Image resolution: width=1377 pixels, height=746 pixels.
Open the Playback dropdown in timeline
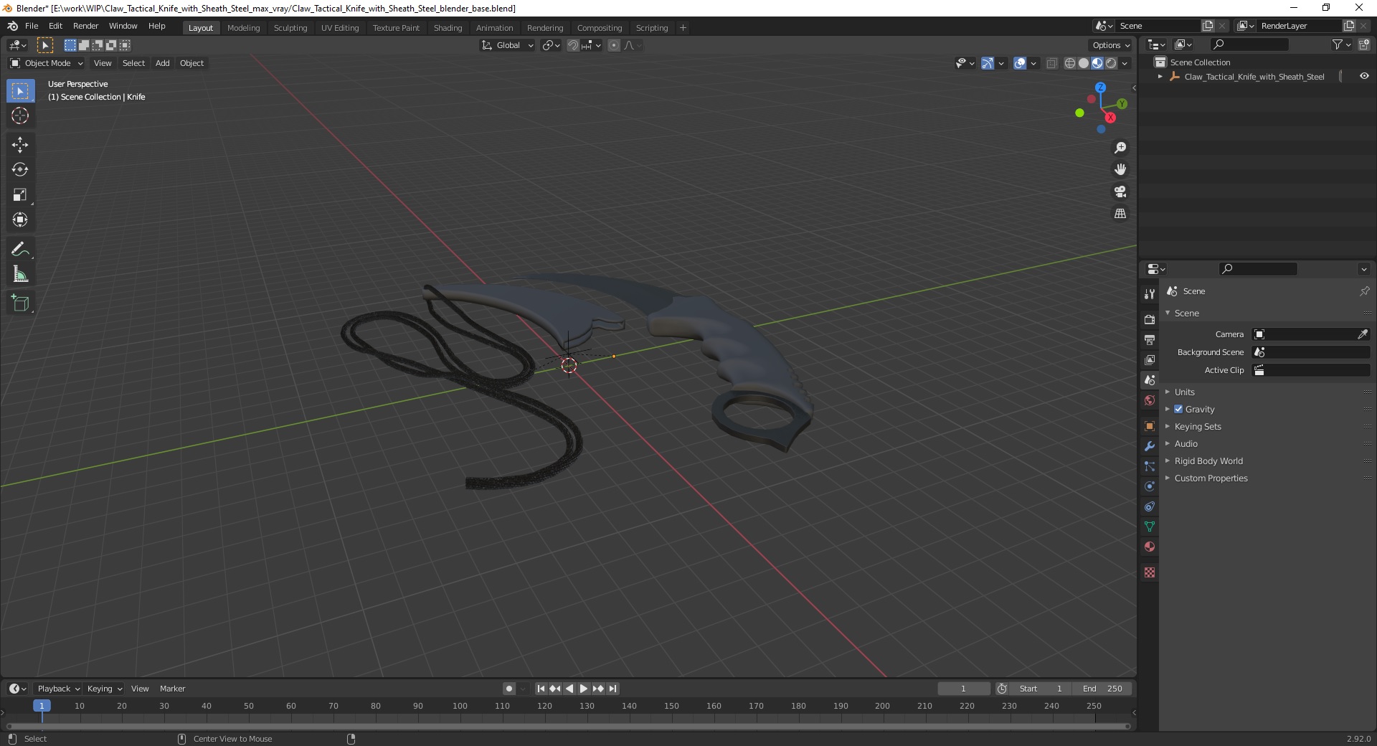coord(57,689)
